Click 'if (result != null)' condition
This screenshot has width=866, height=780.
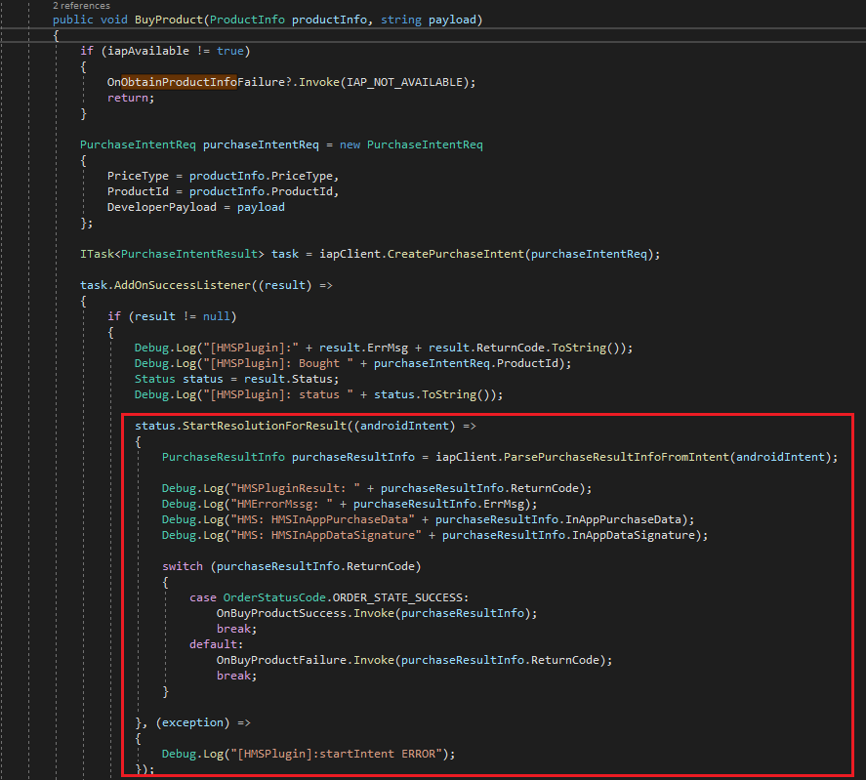point(172,316)
